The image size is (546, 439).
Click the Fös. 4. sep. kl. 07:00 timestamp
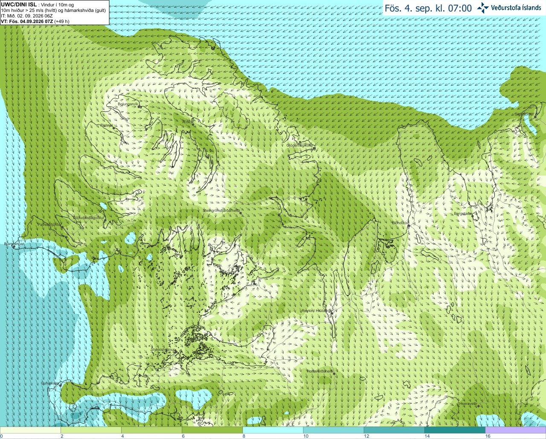click(428, 8)
